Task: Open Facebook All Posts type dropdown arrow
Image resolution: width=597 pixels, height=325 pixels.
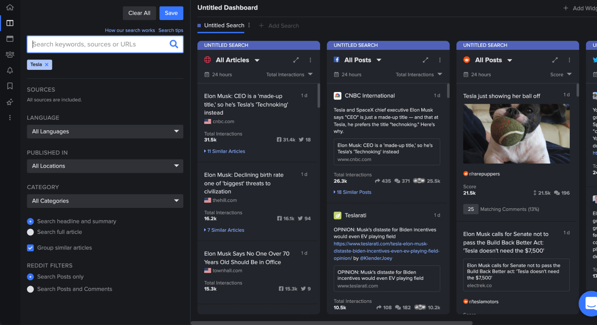Action: click(379, 60)
